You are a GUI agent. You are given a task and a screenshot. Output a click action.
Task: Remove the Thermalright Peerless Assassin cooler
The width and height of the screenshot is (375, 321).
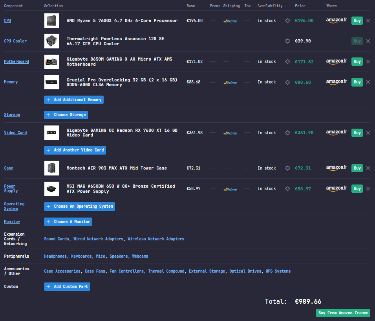pyautogui.click(x=368, y=41)
